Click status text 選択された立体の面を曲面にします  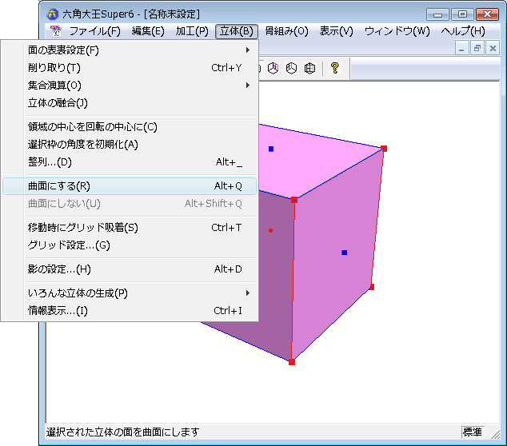pyautogui.click(x=122, y=432)
